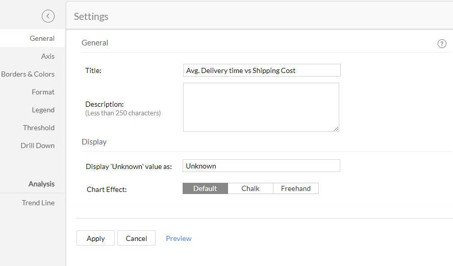Grab the Description box resize handle
453x266 pixels.
pos(336,129)
